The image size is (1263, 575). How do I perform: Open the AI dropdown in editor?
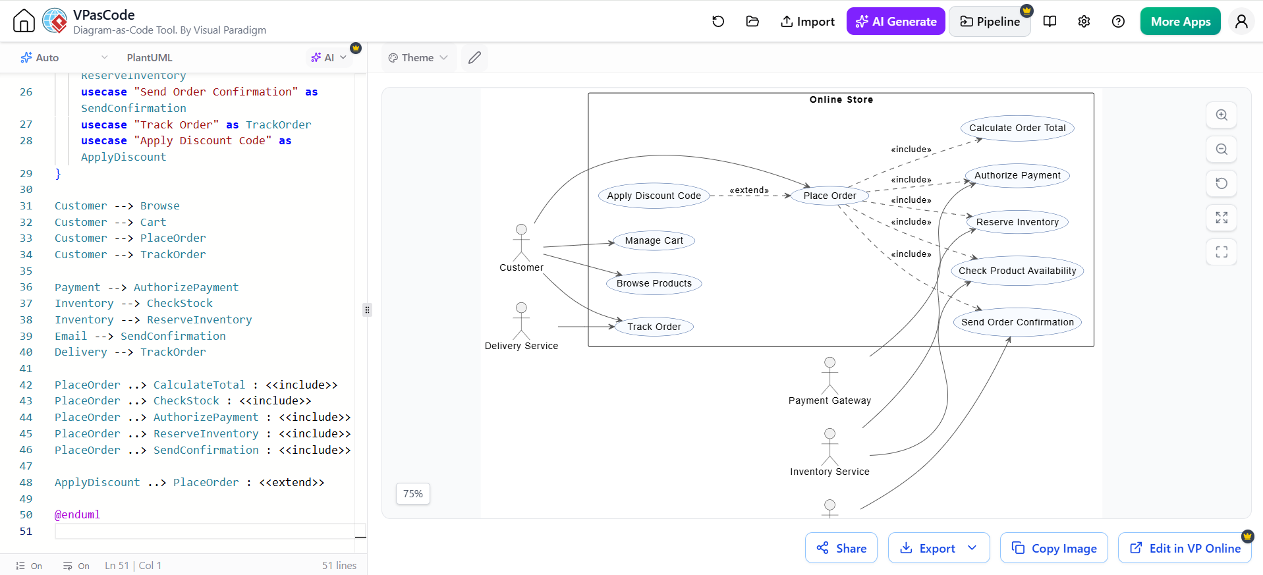329,58
